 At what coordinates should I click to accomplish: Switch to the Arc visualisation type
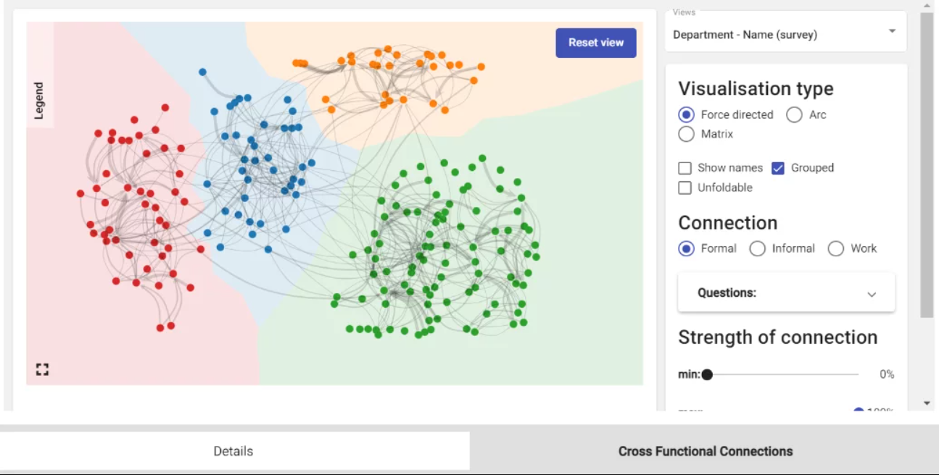pyautogui.click(x=795, y=114)
